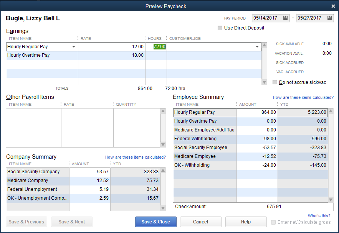This screenshot has width=339, height=233.
Task: Click the Hourly Regular Pay hours field
Action: [156, 47]
